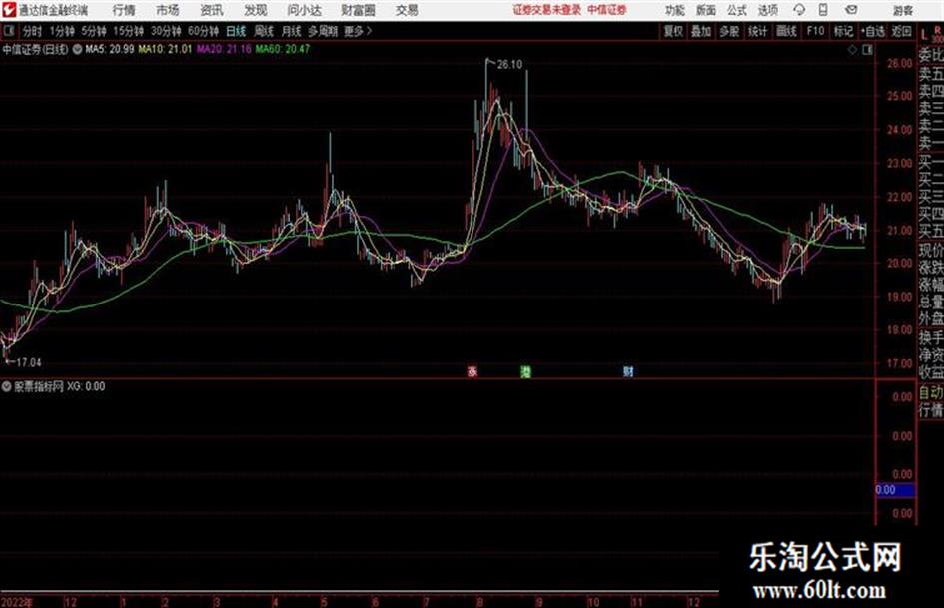Open the 财富圈 menu
Screen dimensions: 944x608
click(x=358, y=10)
